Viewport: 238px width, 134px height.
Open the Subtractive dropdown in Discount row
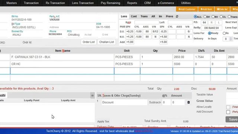tap(155, 102)
